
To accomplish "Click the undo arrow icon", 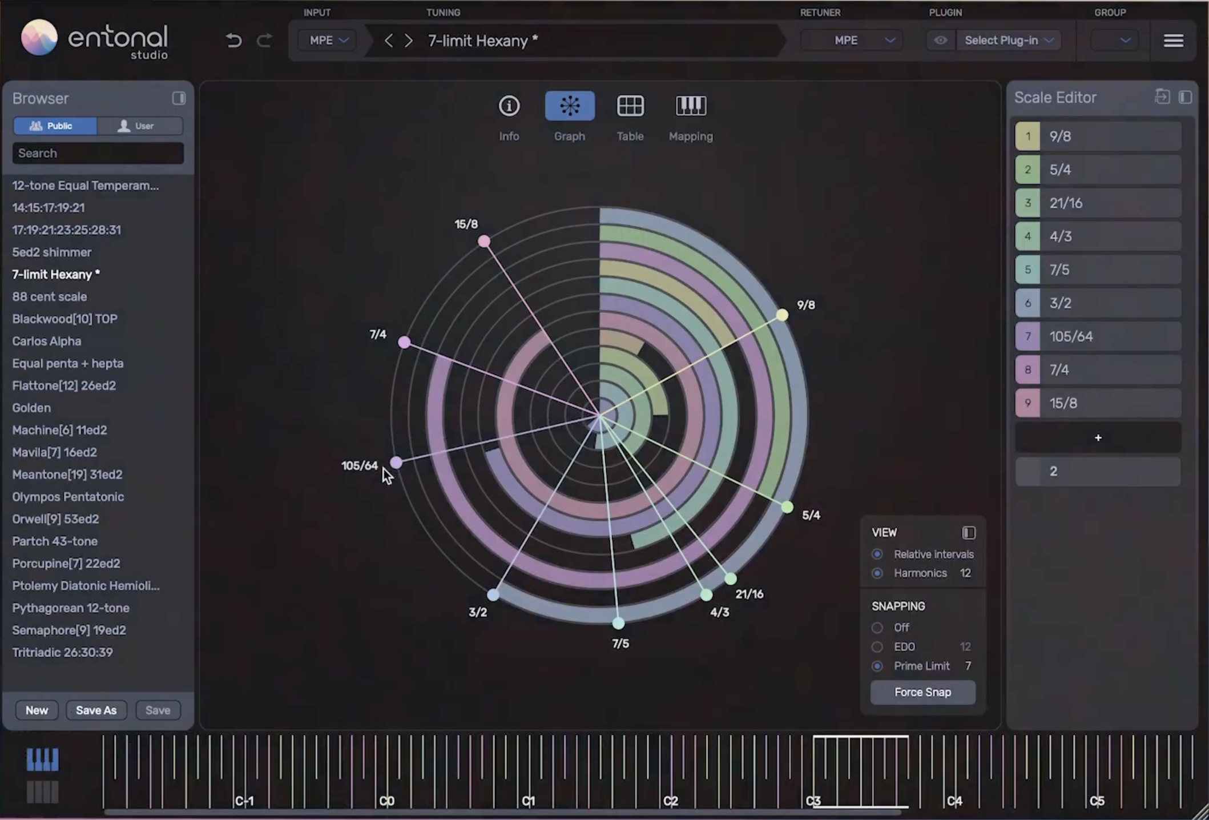I will pos(233,41).
